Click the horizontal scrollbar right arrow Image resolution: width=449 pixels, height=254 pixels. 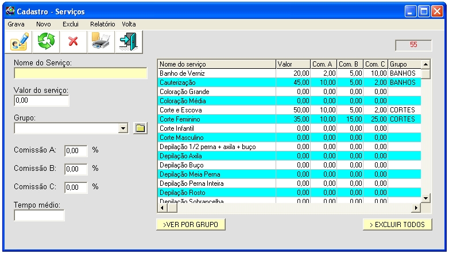(x=417, y=208)
